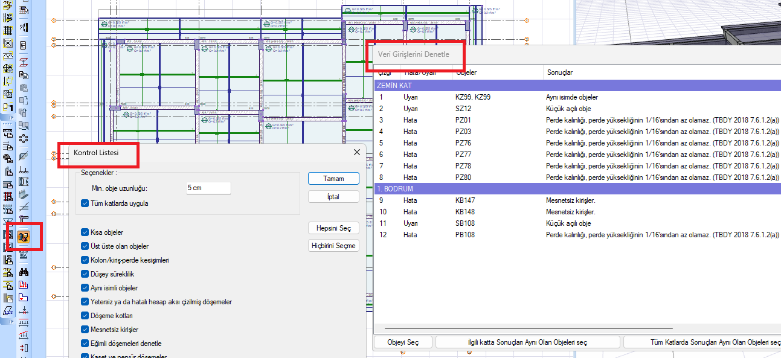This screenshot has width=781, height=358.
Task: Disable the Mesnetsiz kirişler checkbox
Action: (85, 330)
